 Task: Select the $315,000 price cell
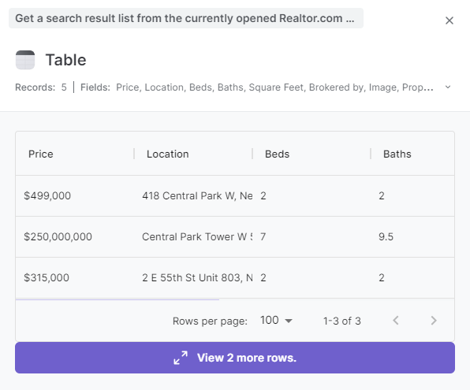pyautogui.click(x=75, y=277)
